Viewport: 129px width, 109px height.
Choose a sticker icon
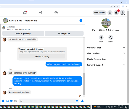point(11,101)
